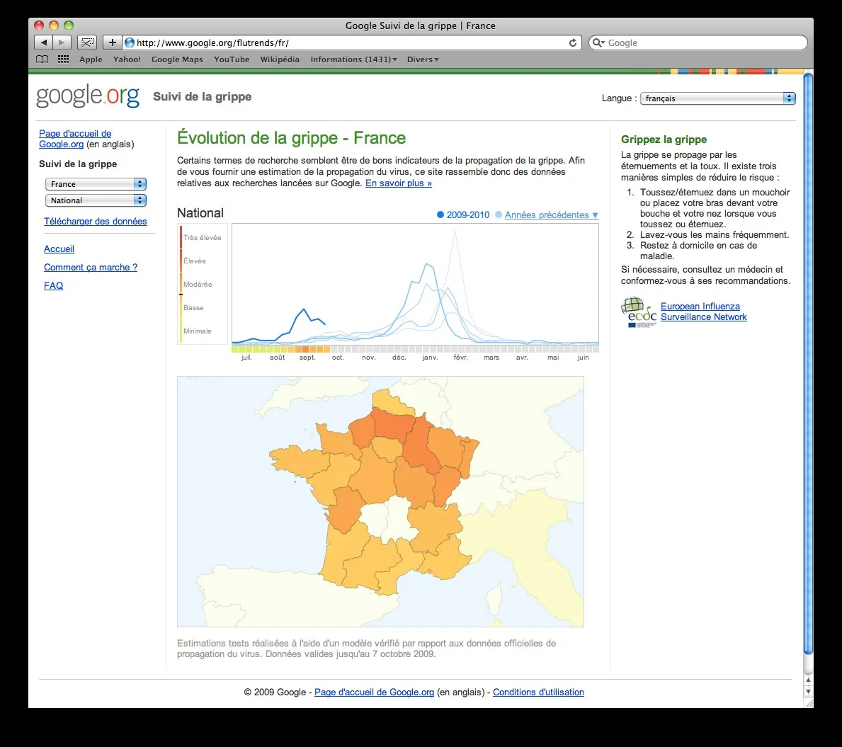Viewport: 842px width, 747px height.
Task: Click the site globe icon in address bar
Action: (130, 42)
